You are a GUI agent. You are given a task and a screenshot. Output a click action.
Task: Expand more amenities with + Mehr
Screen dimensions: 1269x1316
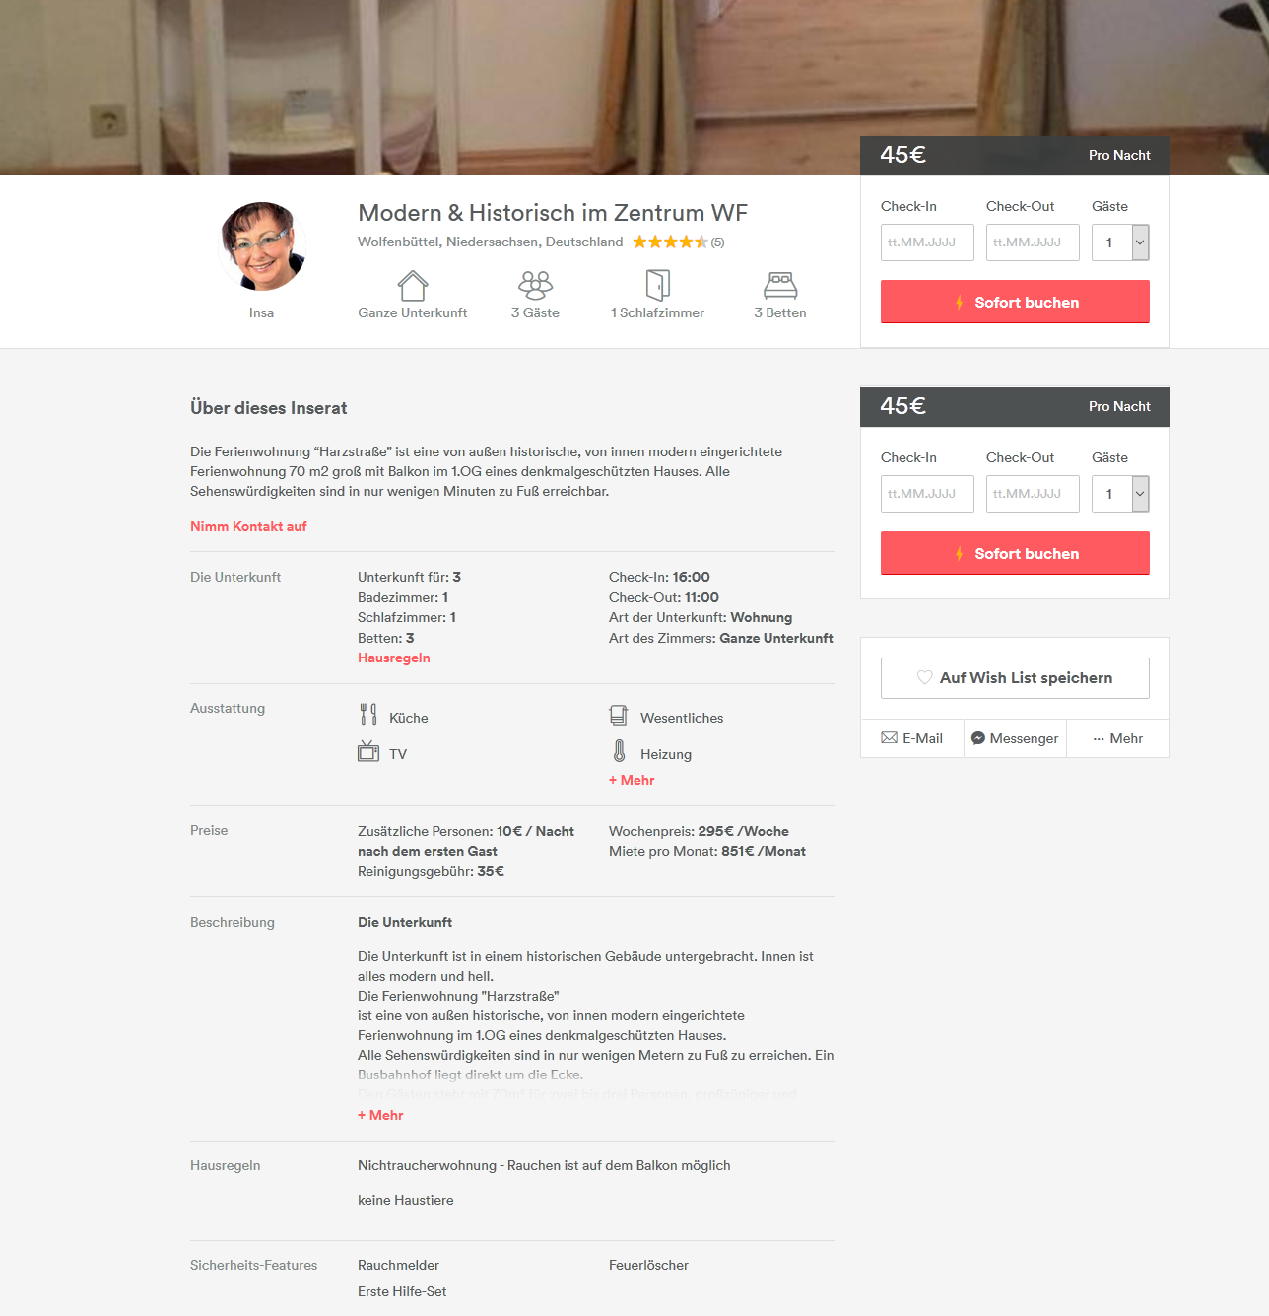pos(632,780)
